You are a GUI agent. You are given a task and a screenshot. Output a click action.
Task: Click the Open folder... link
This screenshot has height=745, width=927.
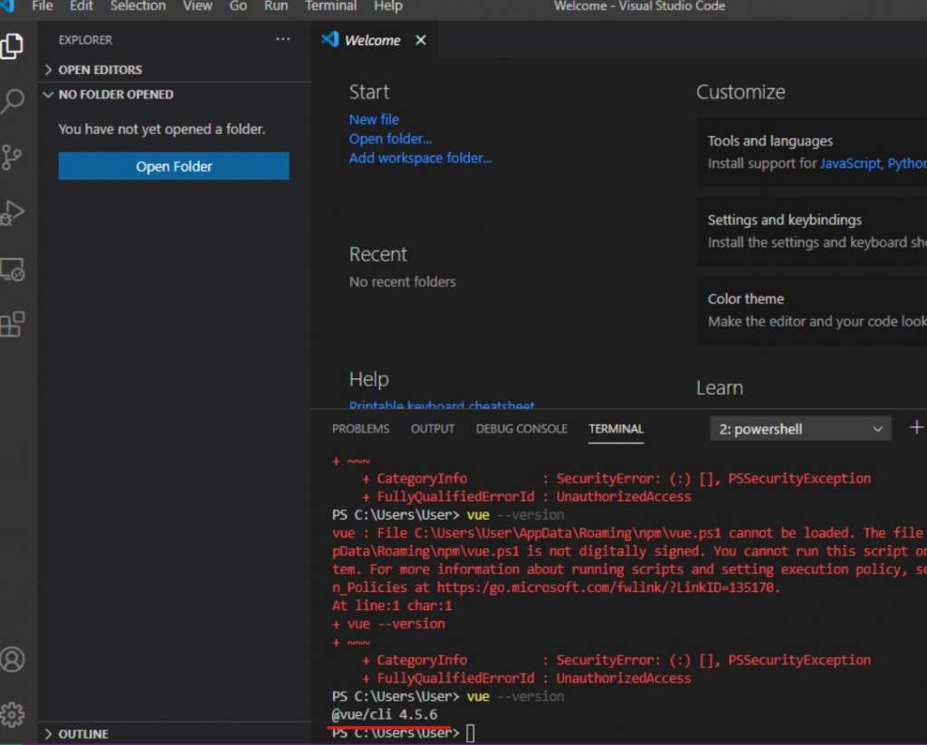390,138
